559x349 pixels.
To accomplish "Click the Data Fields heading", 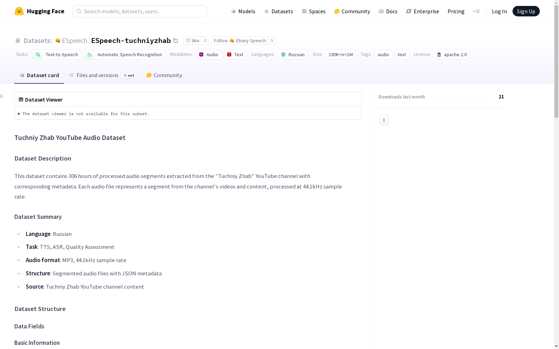I will click(29, 326).
